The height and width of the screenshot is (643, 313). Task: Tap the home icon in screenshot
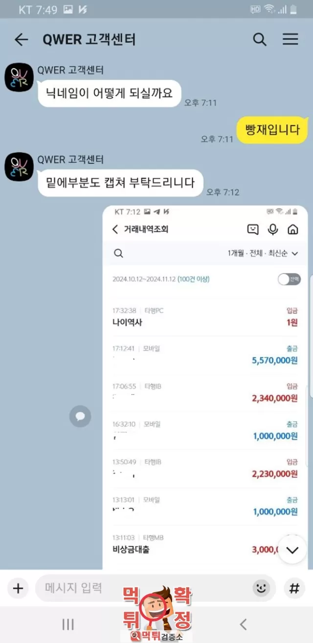[x=292, y=229]
